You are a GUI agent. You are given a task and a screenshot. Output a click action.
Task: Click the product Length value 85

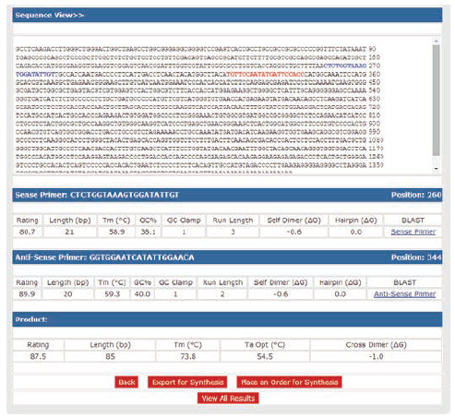pos(110,356)
